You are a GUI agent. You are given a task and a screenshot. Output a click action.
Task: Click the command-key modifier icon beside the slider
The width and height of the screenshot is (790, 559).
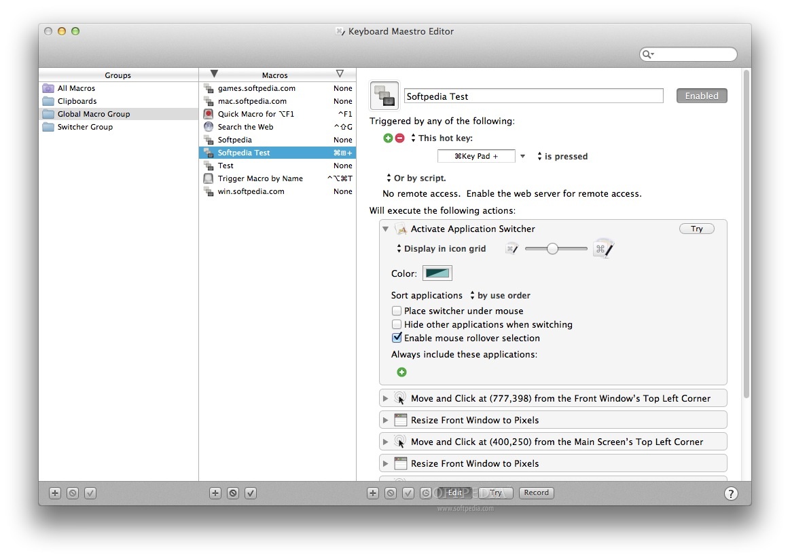point(603,248)
